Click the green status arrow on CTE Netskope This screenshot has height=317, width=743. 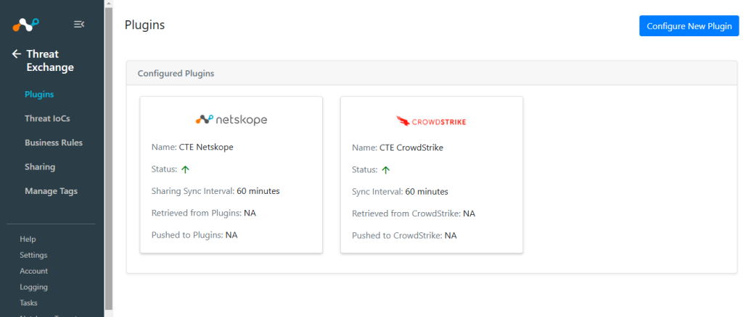coord(185,169)
